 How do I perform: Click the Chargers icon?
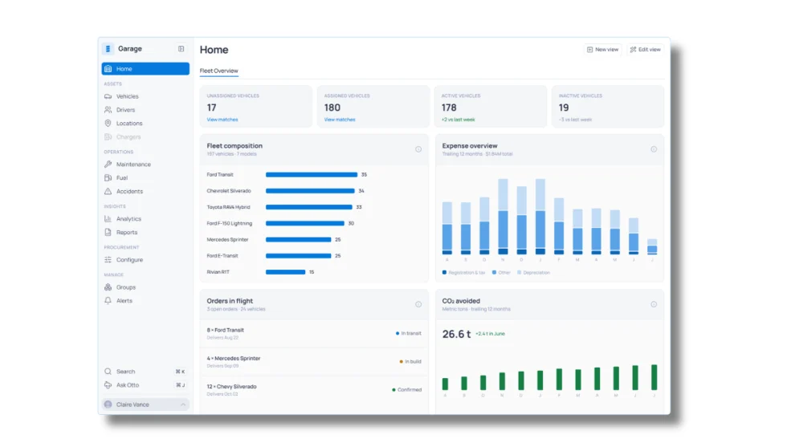(108, 137)
